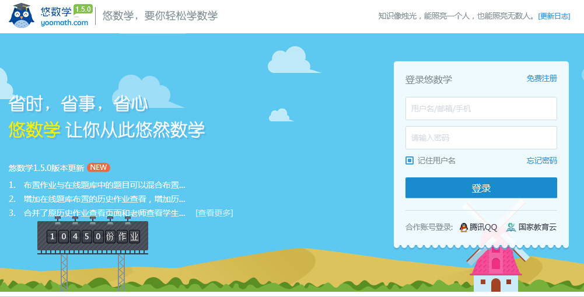Click the 国家教育云 login icon
The width and height of the screenshot is (584, 297).
tap(511, 227)
